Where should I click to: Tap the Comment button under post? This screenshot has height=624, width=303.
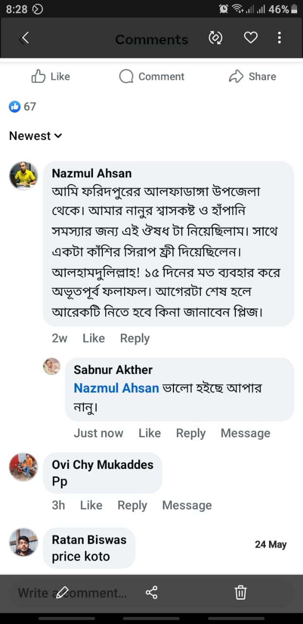pyautogui.click(x=151, y=77)
